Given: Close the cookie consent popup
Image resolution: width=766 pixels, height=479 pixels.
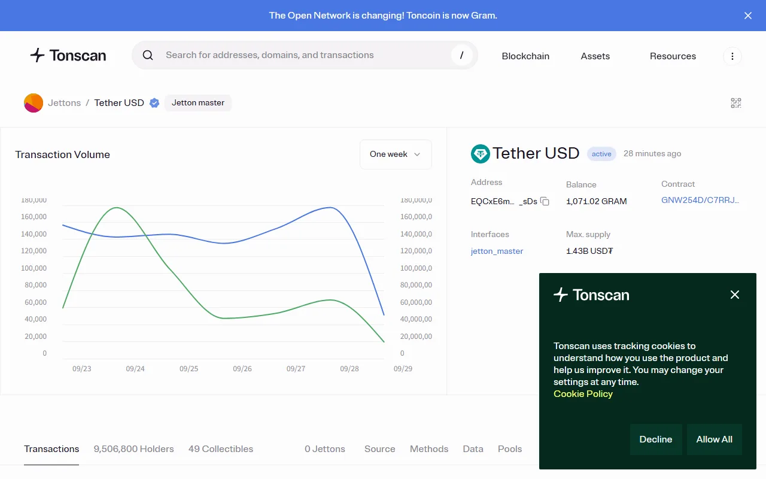Looking at the screenshot, I should tap(735, 295).
